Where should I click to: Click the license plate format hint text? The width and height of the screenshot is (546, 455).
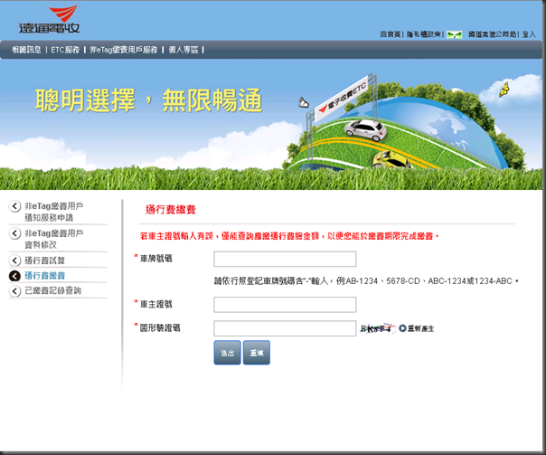coord(366,280)
